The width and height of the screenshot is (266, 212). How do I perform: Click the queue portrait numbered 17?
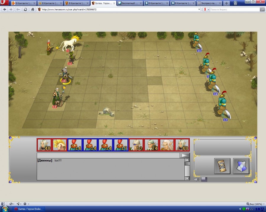[x=121, y=145]
